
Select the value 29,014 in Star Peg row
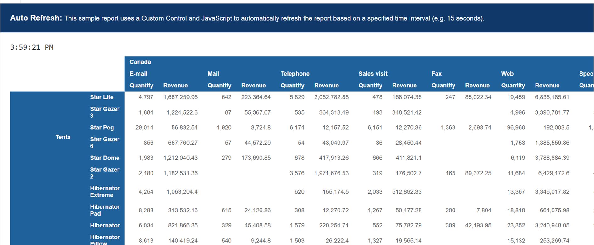tap(144, 128)
